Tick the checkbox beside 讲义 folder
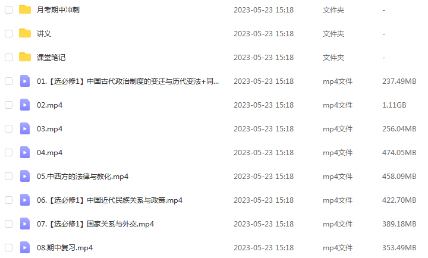Image resolution: width=428 pixels, height=258 pixels. (9, 33)
